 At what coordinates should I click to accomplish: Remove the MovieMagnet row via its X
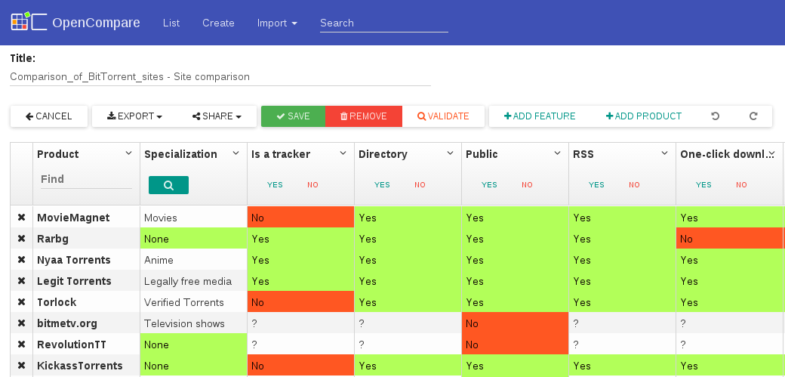[22, 218]
